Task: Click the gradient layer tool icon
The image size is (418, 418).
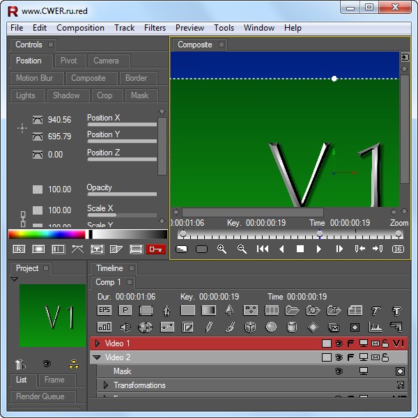Action: click(x=209, y=310)
